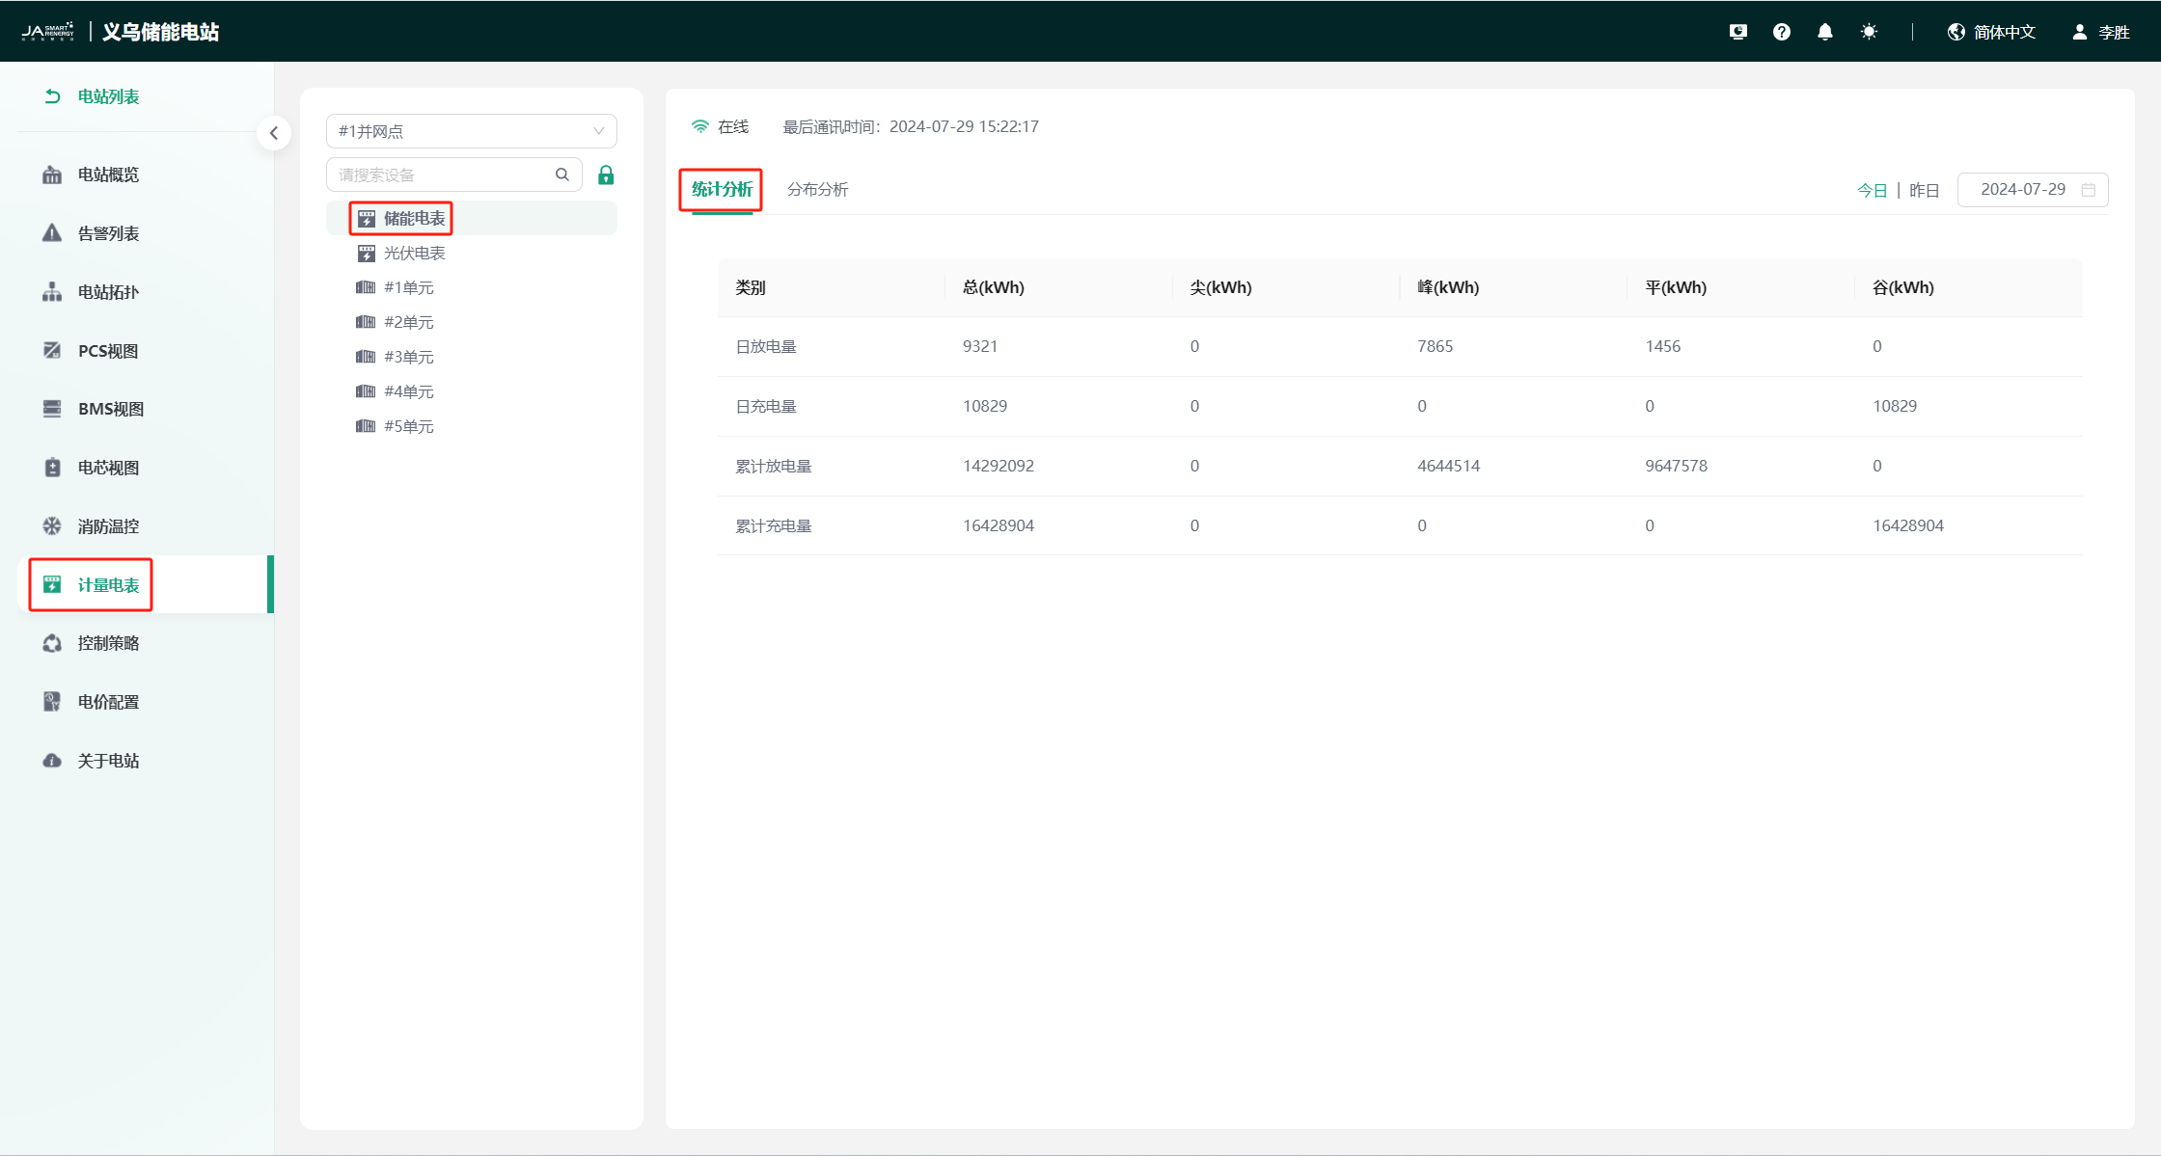Switch to the 分布分析 tab
The height and width of the screenshot is (1156, 2161).
pos(817,189)
